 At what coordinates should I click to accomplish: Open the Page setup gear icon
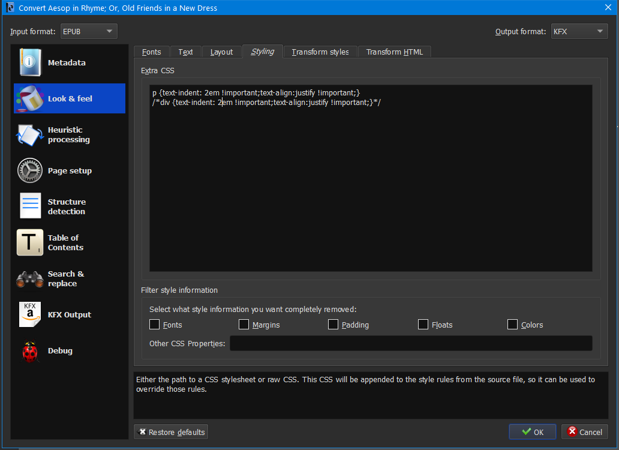[30, 171]
